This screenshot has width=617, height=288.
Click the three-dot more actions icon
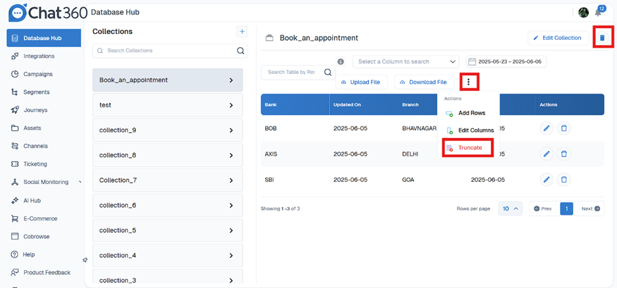coord(469,82)
